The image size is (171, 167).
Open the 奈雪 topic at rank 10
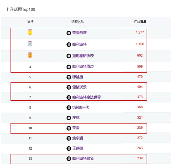(x=76, y=128)
